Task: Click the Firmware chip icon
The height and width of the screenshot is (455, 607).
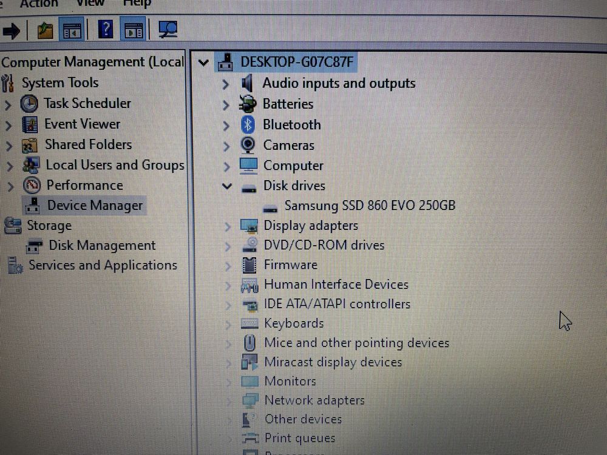Action: 249,265
